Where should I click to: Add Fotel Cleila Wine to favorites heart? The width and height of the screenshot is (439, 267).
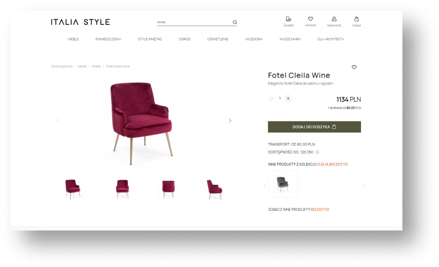tap(354, 67)
